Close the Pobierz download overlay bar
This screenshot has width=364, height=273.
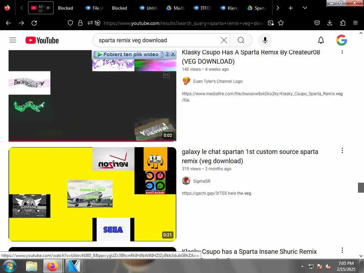[173, 54]
